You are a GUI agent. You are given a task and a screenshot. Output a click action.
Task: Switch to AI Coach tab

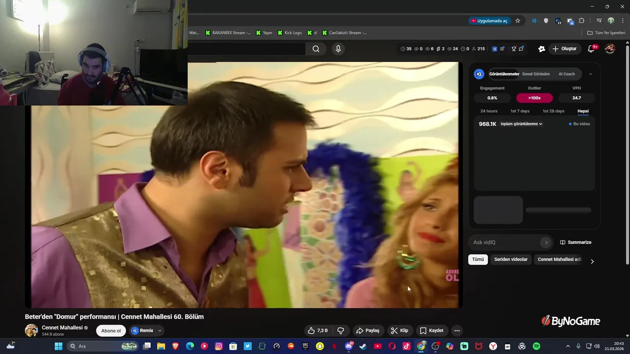567,74
